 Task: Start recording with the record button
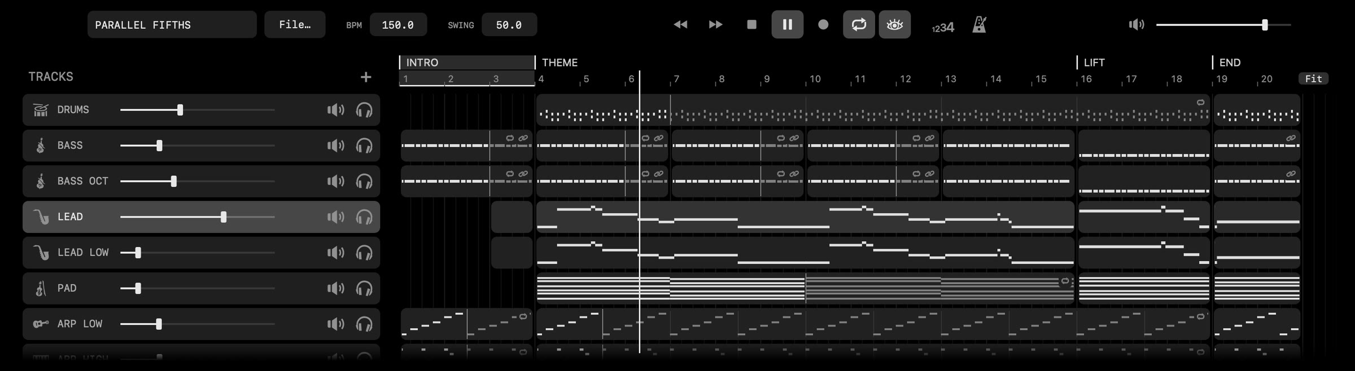[823, 25]
